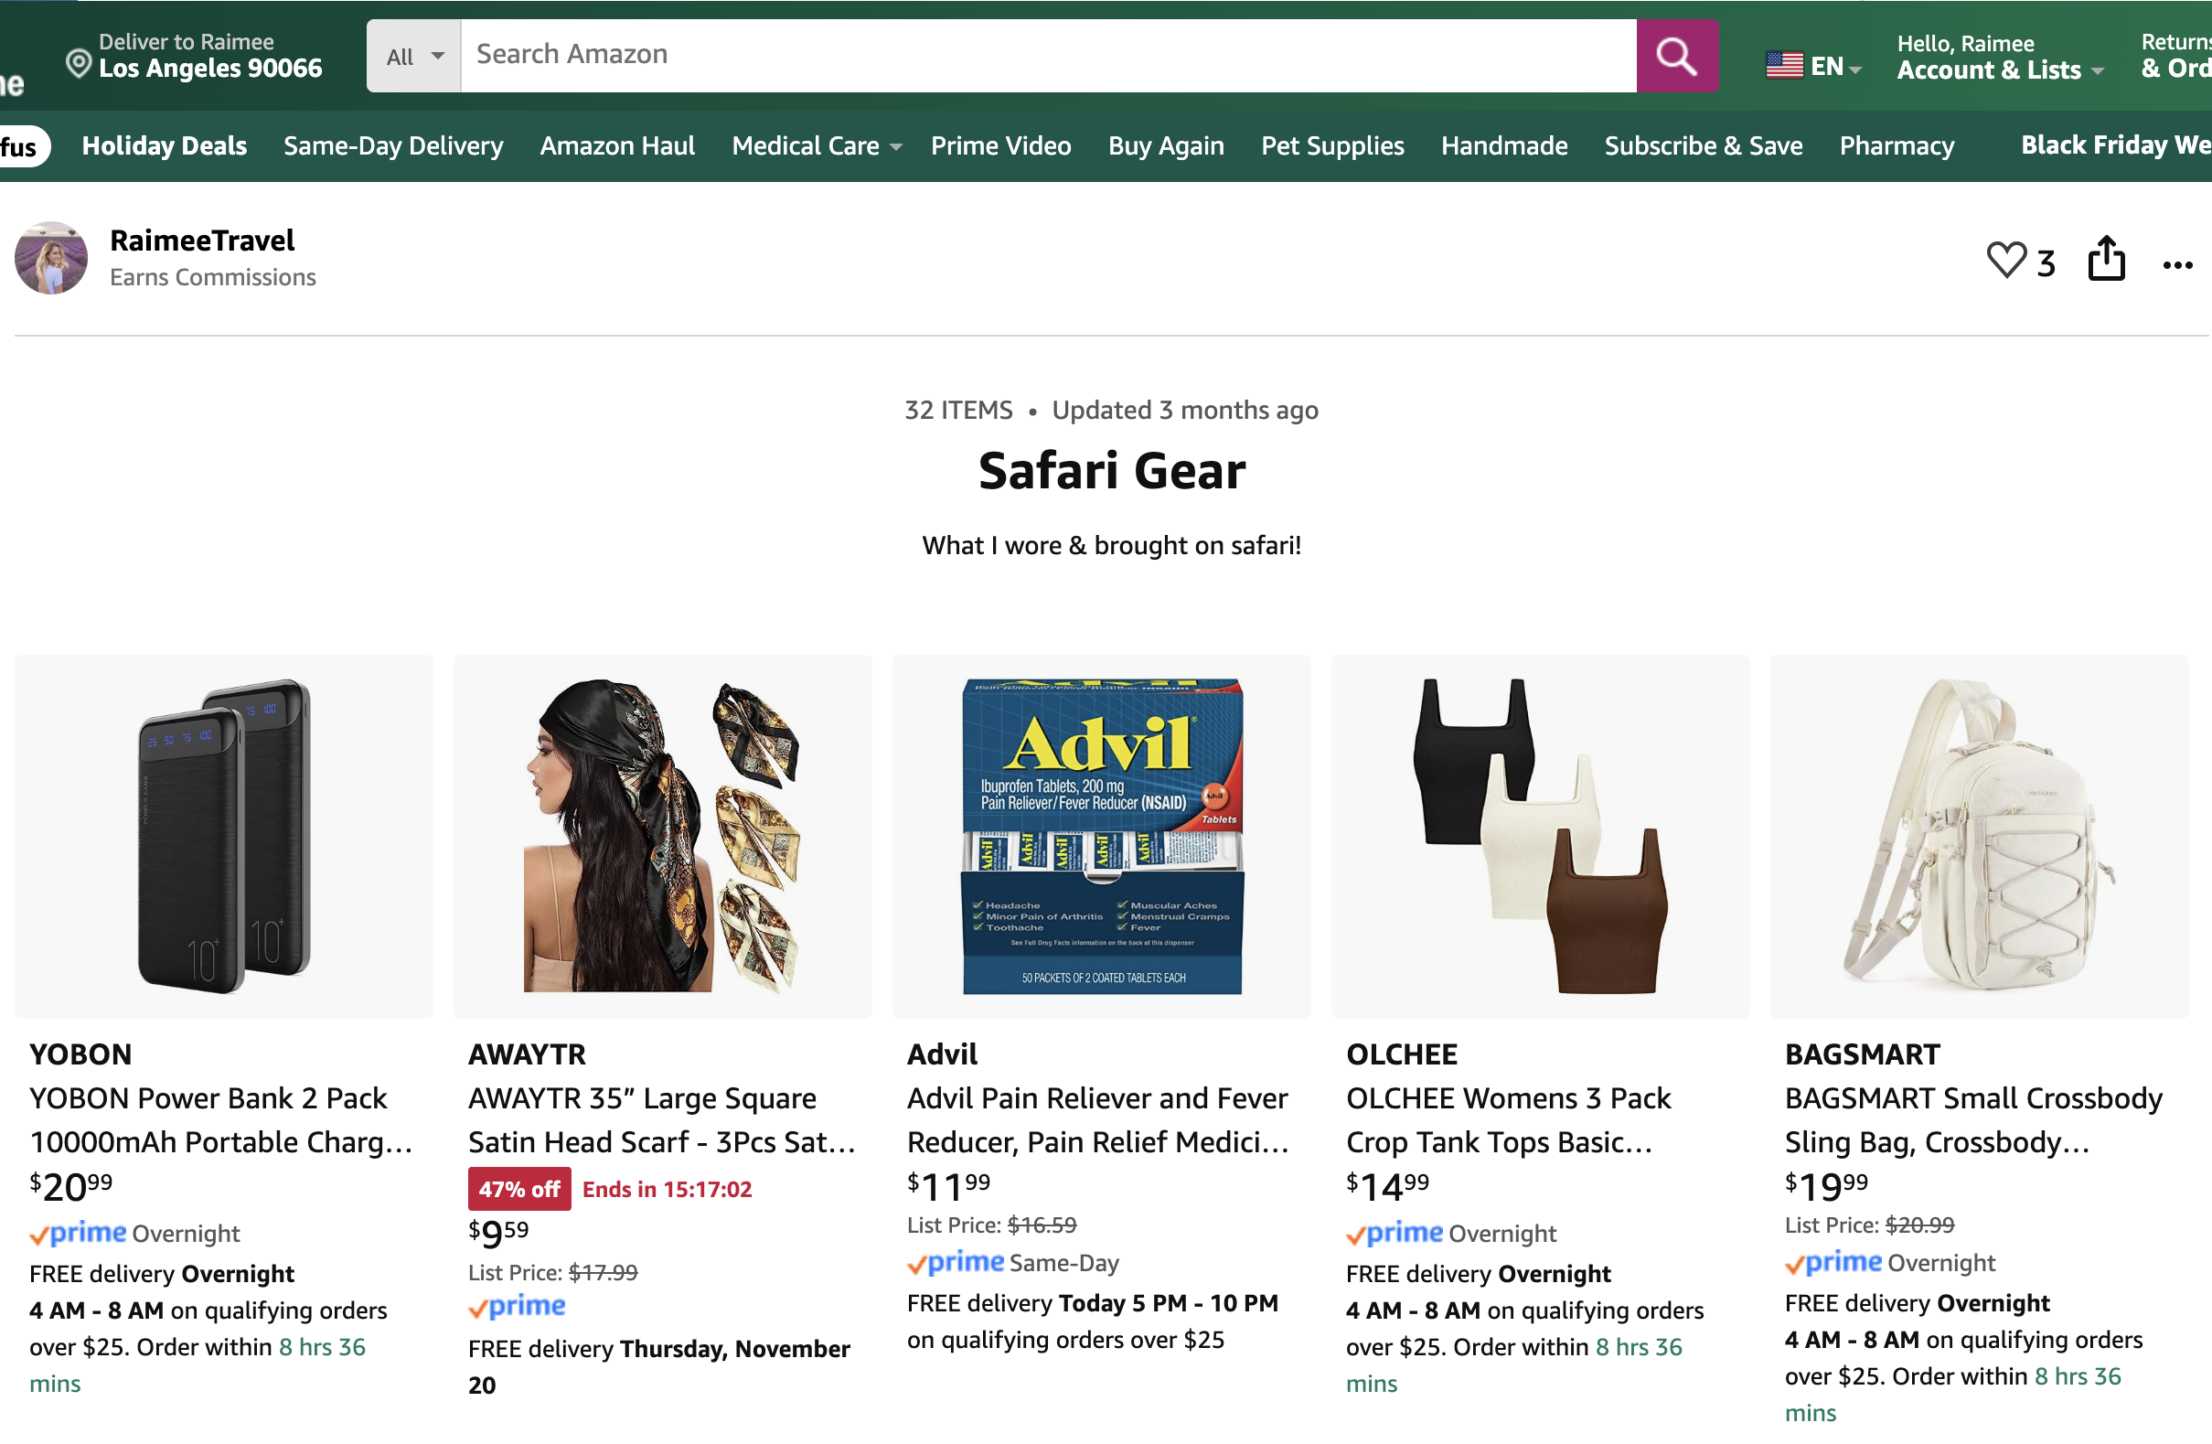The height and width of the screenshot is (1444, 2212).
Task: Expand the All search category dropdown
Action: click(414, 56)
